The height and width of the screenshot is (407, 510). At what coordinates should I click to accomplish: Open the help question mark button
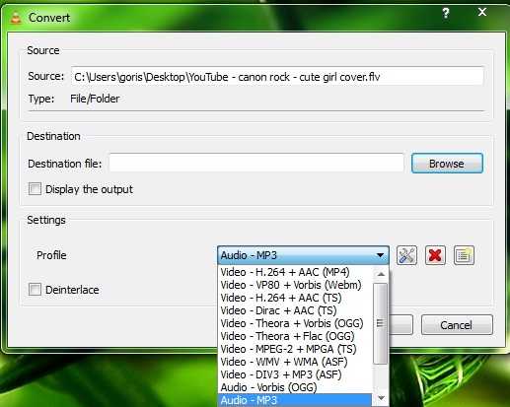point(446,13)
